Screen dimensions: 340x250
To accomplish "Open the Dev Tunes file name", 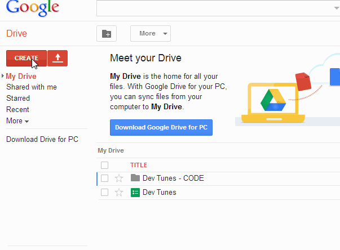I will pyautogui.click(x=160, y=192).
